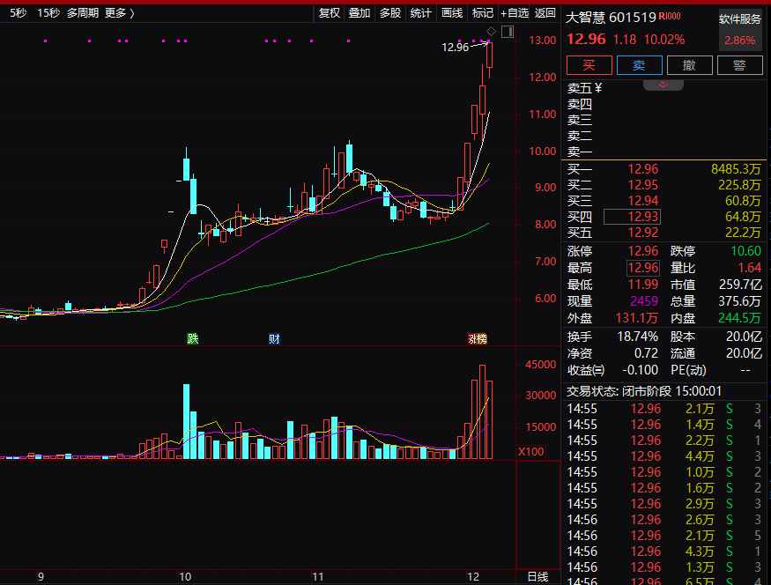771x585 pixels.
Task: Toggle the 画线 drawing mode
Action: click(451, 12)
